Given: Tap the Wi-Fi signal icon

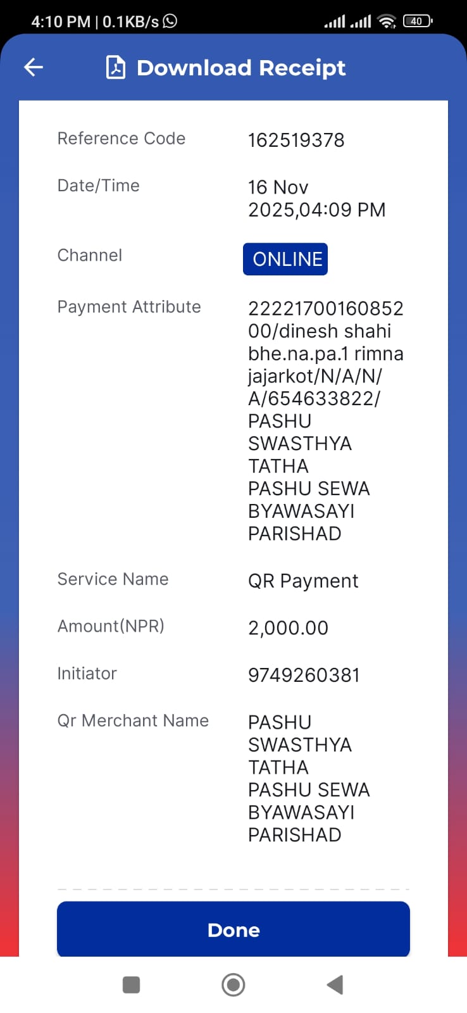Looking at the screenshot, I should point(387,22).
